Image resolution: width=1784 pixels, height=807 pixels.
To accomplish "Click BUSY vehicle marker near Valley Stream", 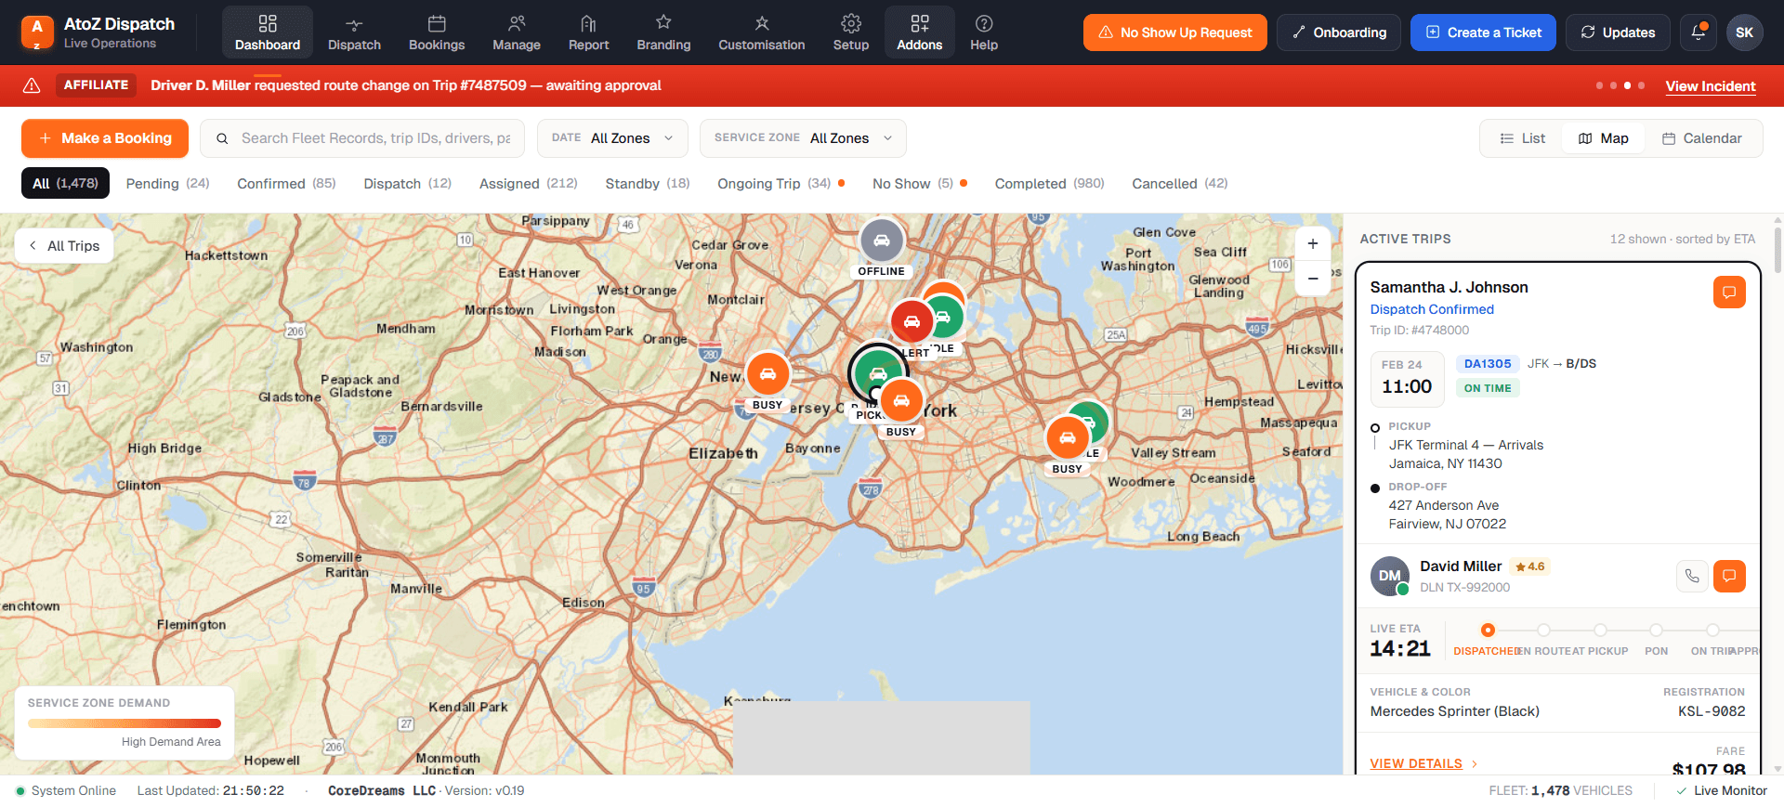I will pos(1068,437).
